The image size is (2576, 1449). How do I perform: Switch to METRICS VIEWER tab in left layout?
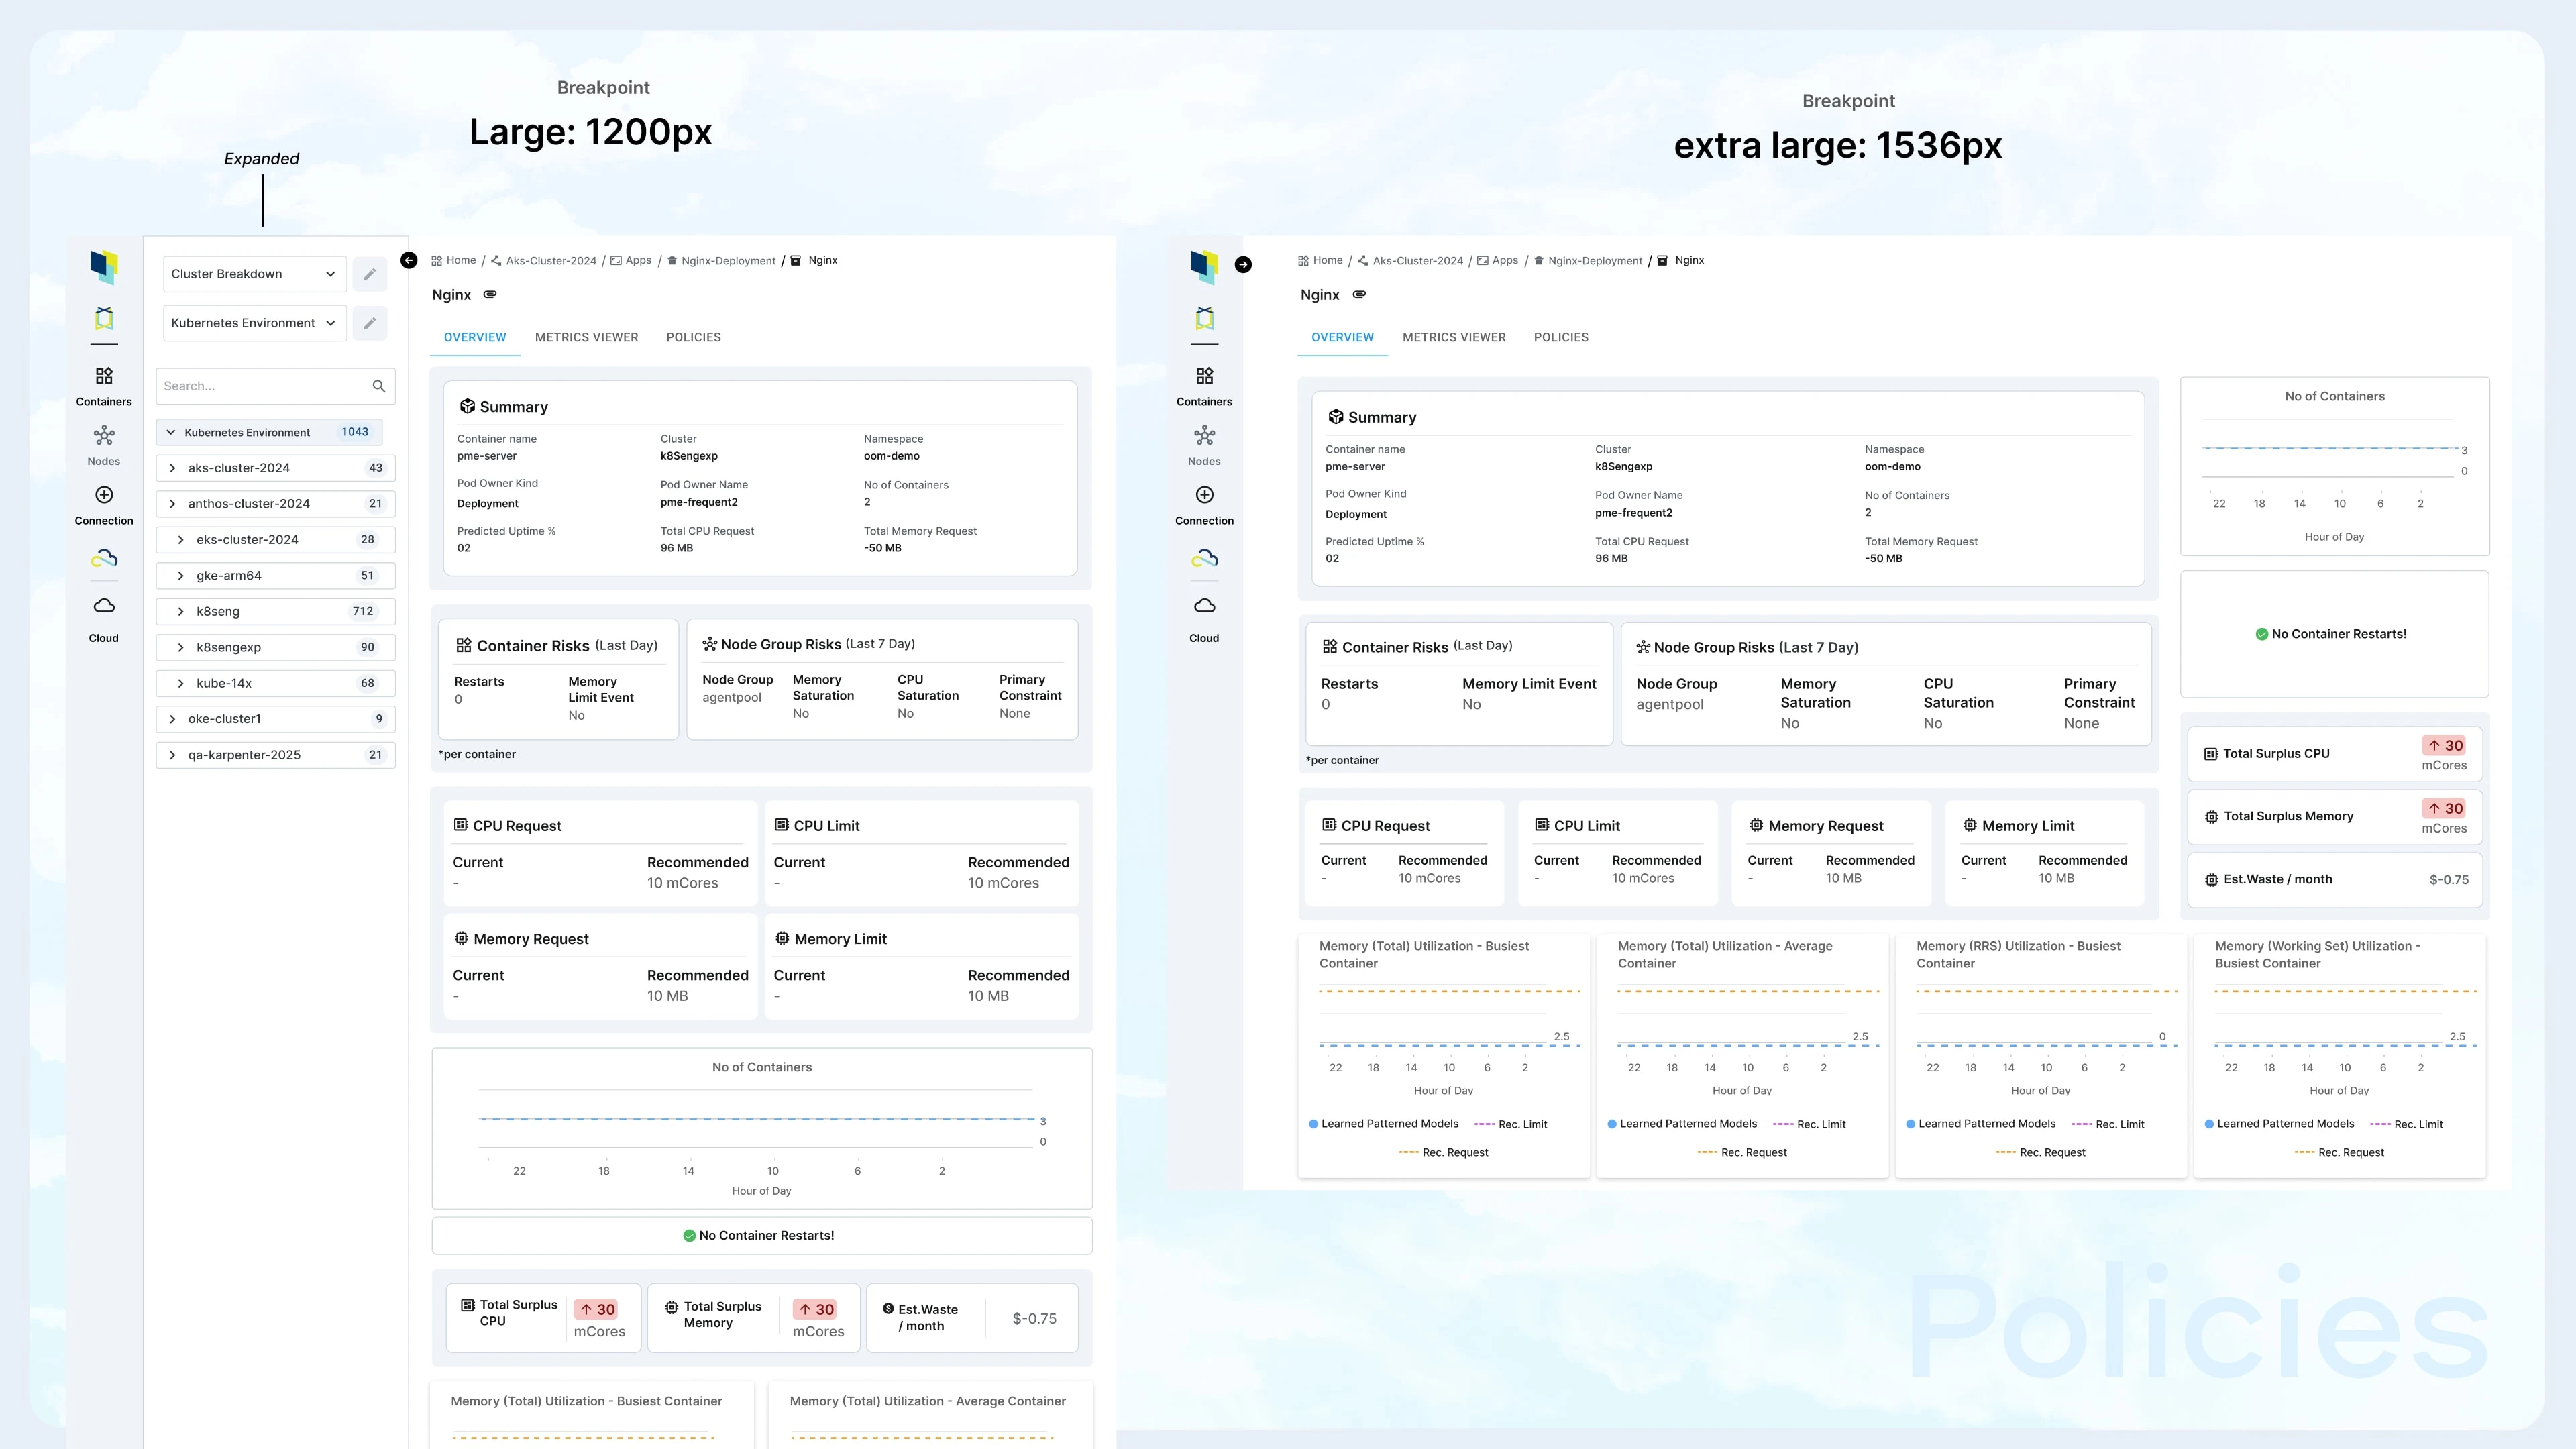586,338
